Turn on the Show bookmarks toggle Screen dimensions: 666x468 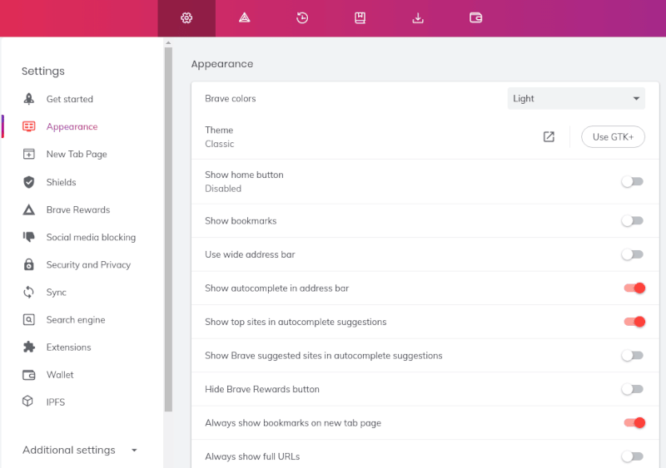[633, 221]
